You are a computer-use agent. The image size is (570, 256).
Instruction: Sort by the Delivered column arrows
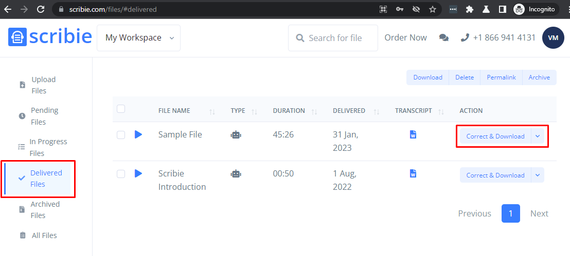[x=377, y=112]
